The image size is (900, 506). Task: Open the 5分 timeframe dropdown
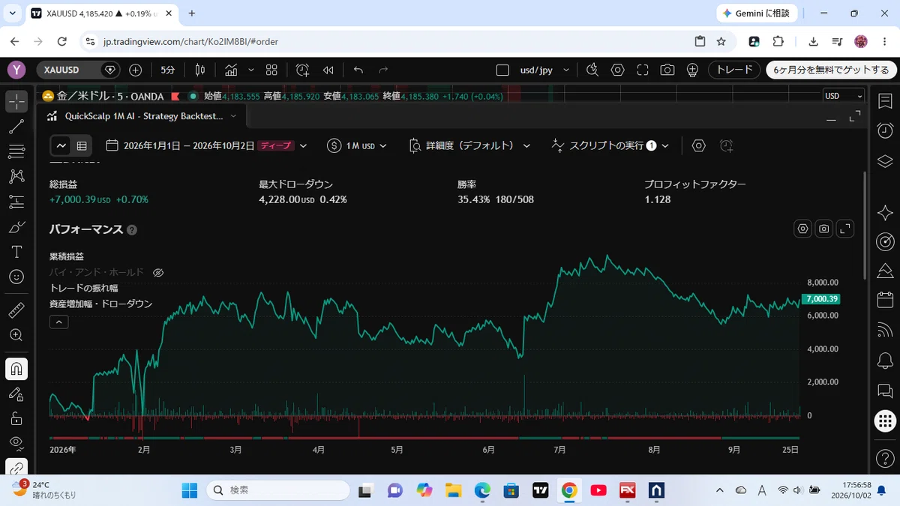point(168,70)
